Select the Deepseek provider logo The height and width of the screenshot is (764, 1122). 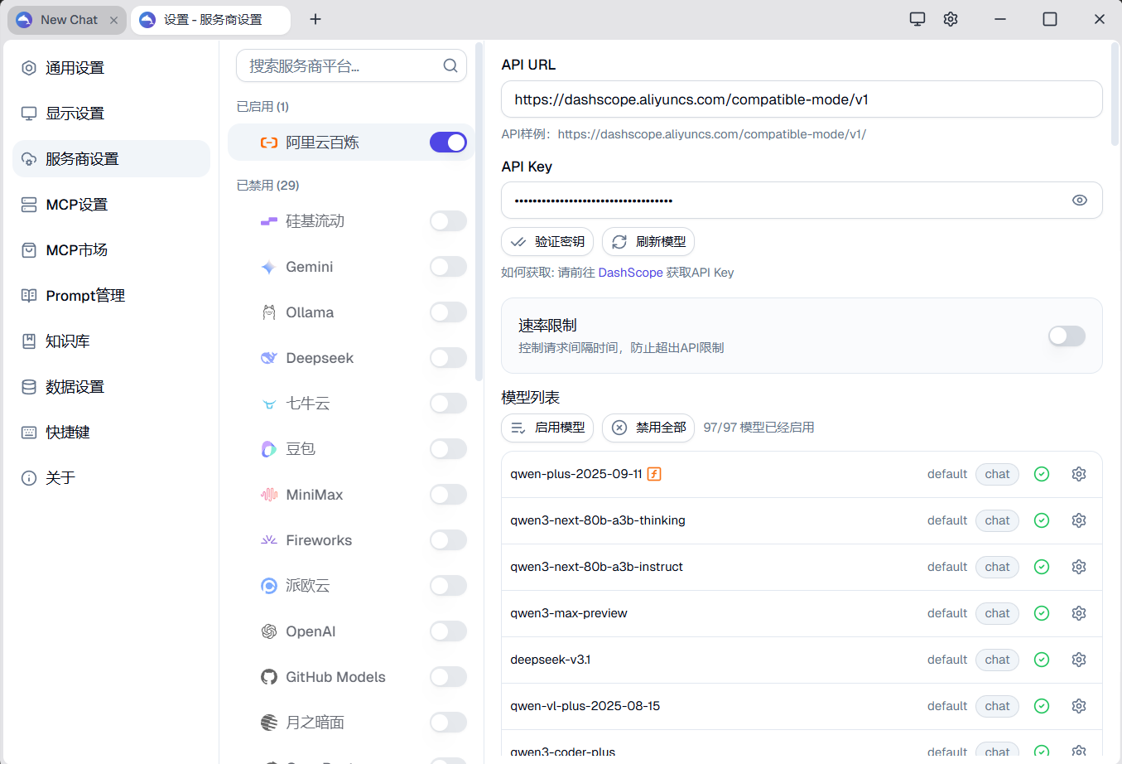(268, 357)
